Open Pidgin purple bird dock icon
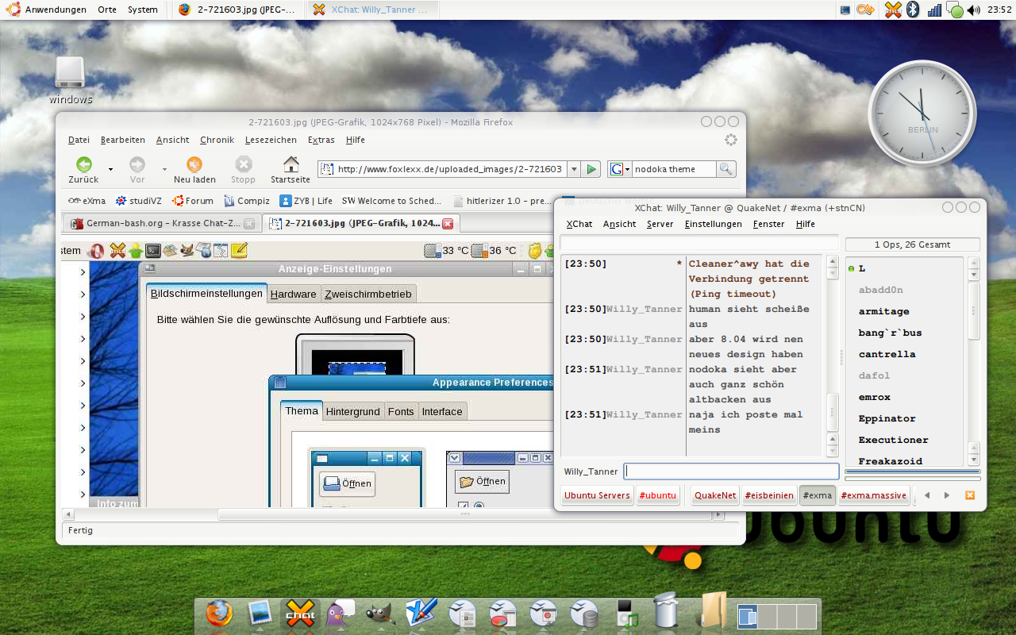This screenshot has width=1016, height=635. click(x=340, y=613)
